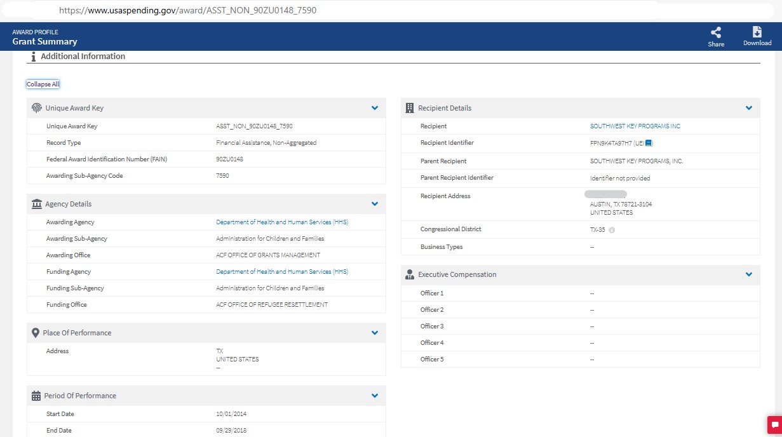Open the SOUTHWEST KEY PROGRAMS INC recipient link
Screen dimensions: 782x437
pos(635,126)
